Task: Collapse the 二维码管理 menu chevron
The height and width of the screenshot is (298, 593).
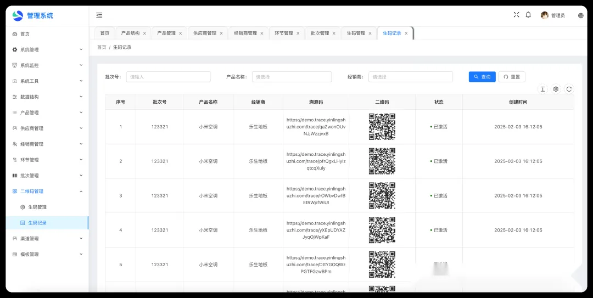Action: [81, 192]
